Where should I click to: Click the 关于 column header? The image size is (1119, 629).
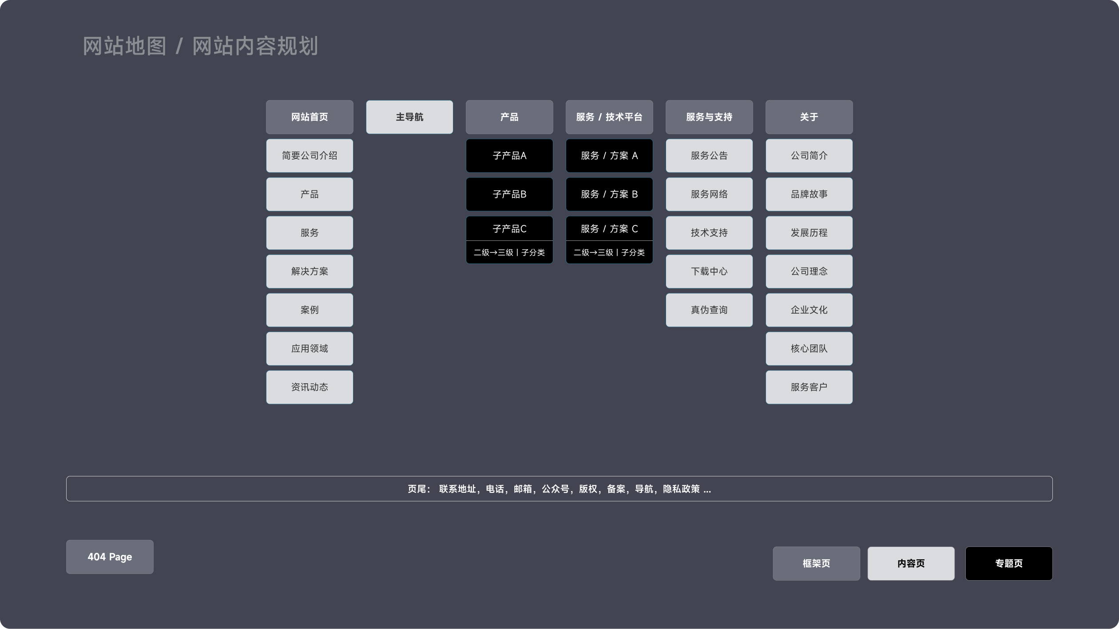tap(809, 117)
